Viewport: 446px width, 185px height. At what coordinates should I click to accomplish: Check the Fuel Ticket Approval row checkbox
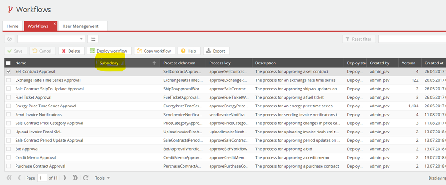(8, 97)
